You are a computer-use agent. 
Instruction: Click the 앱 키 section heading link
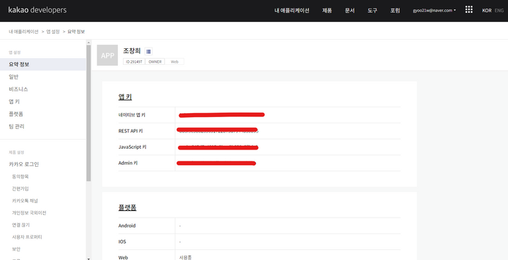[x=125, y=97]
